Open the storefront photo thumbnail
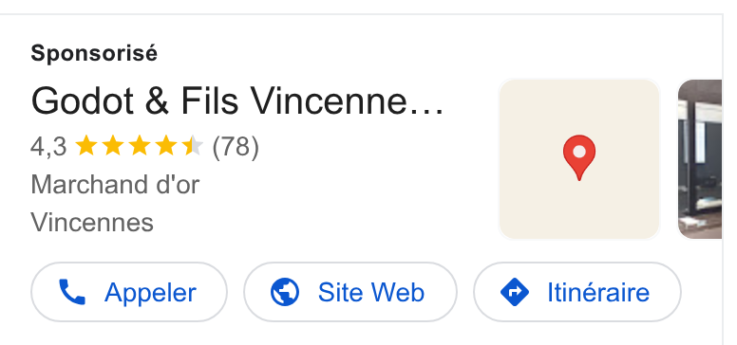This screenshot has height=345, width=737. click(700, 159)
